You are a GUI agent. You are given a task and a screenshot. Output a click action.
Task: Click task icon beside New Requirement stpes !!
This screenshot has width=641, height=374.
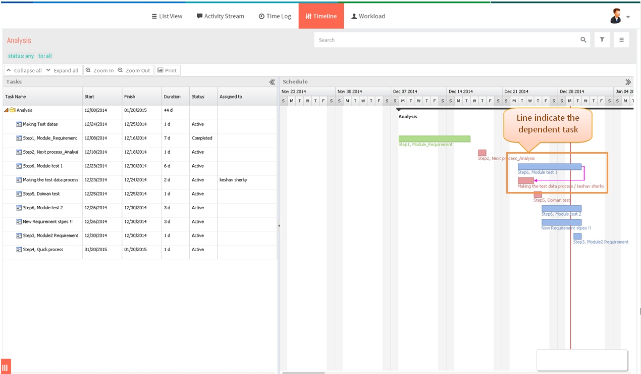(19, 221)
